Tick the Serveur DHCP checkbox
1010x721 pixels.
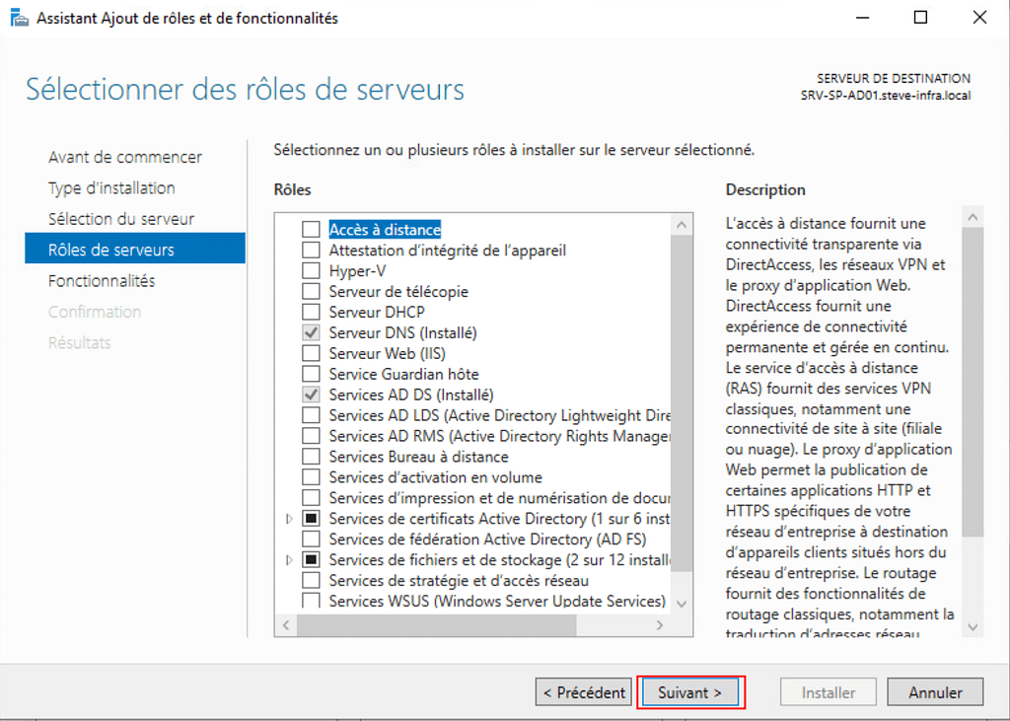click(311, 313)
